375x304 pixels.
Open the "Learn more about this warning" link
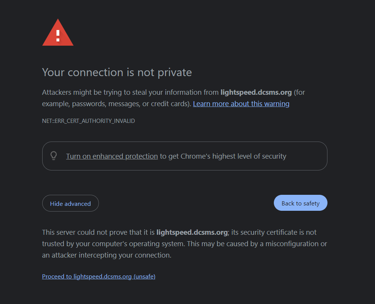click(x=241, y=104)
